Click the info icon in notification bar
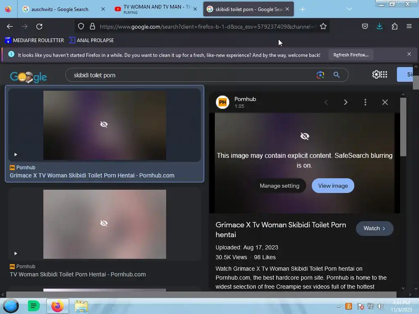 (11, 54)
